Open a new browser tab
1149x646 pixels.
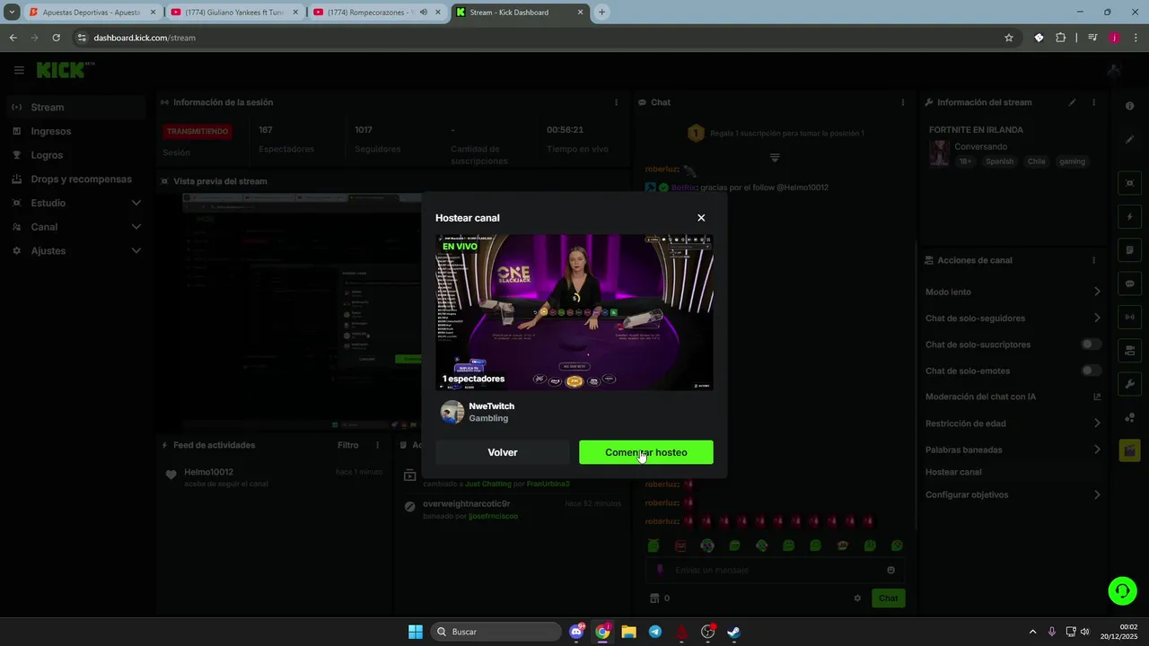click(601, 13)
